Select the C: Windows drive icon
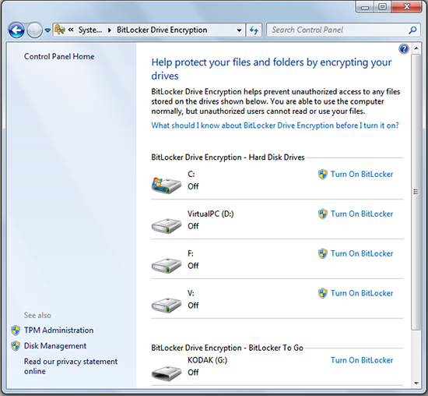Screen dimensions: 428x396 [166, 186]
